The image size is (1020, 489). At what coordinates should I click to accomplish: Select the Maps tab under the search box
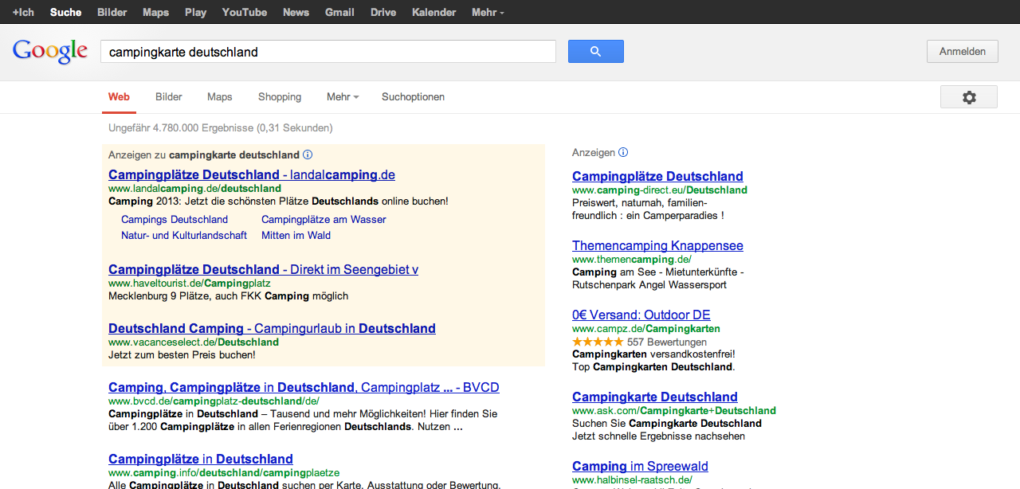pyautogui.click(x=219, y=97)
